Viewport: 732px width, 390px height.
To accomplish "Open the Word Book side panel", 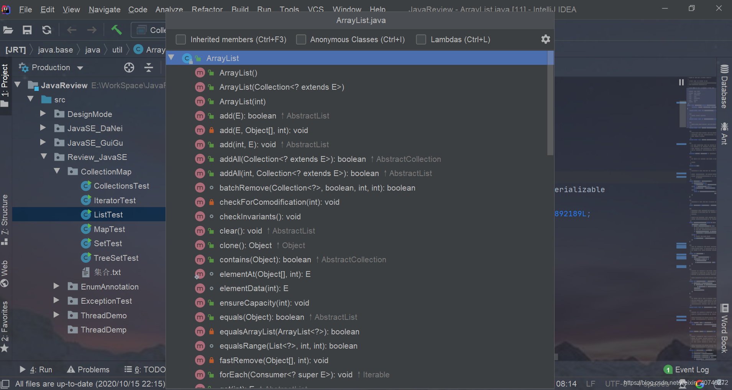I will pyautogui.click(x=724, y=329).
